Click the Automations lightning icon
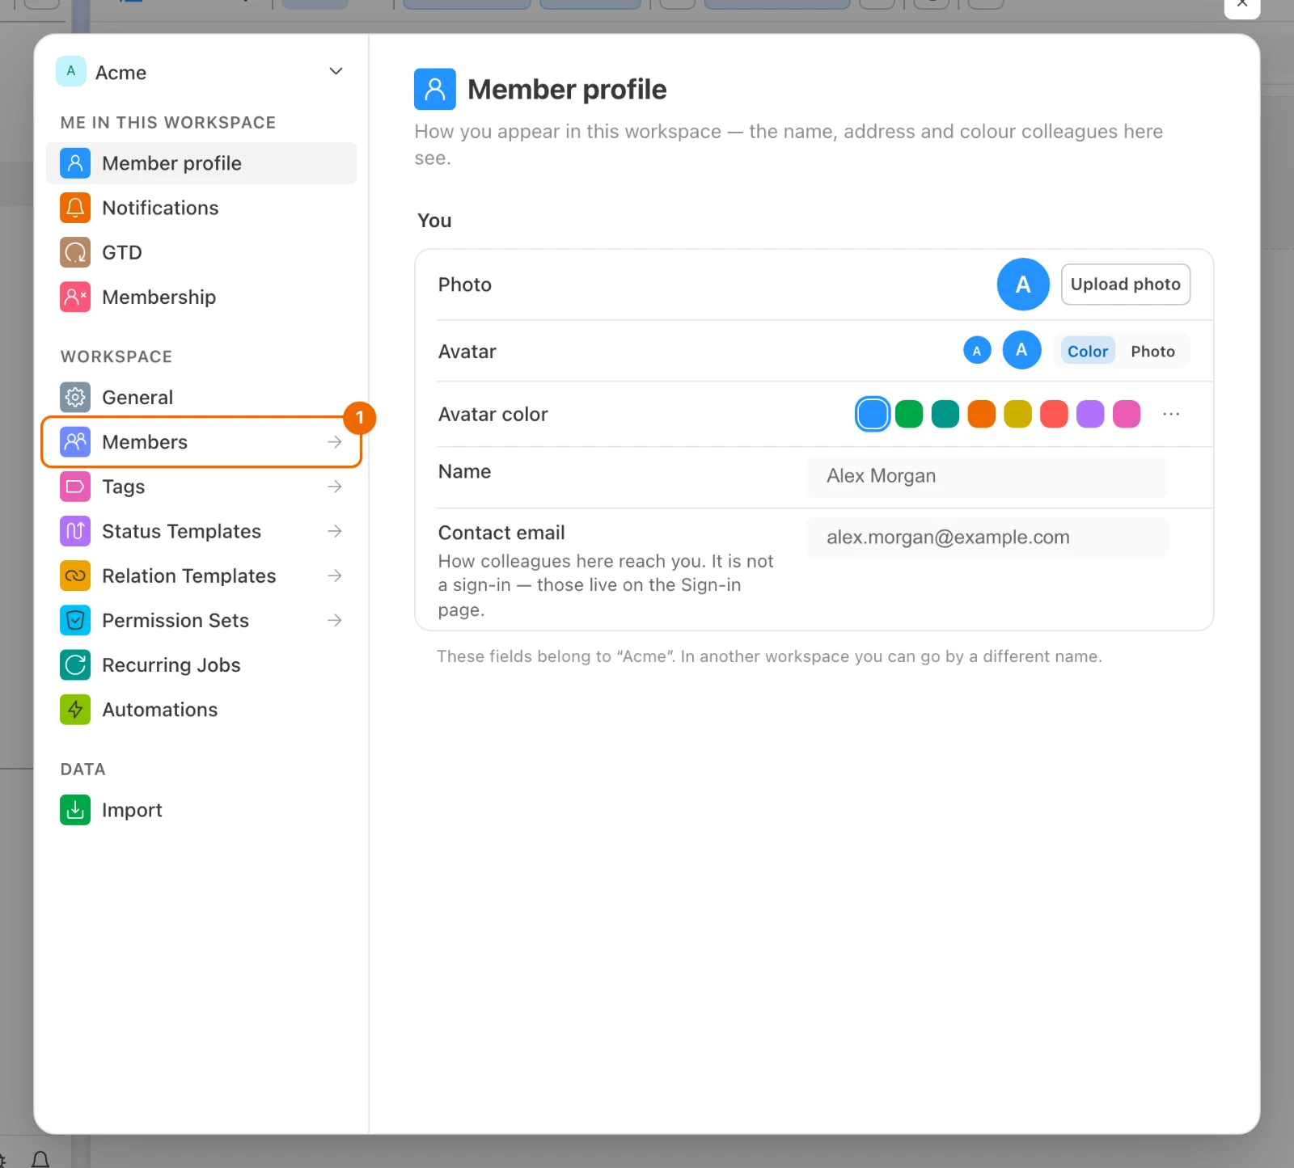The image size is (1294, 1168). [x=75, y=709]
